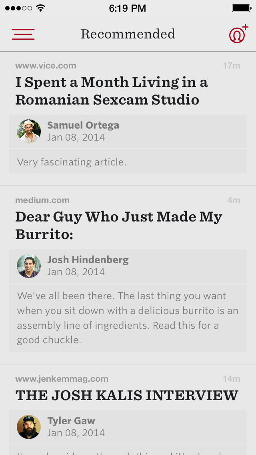Tap Tyler Gaw's avatar photo
The width and height of the screenshot is (256, 455).
click(29, 427)
